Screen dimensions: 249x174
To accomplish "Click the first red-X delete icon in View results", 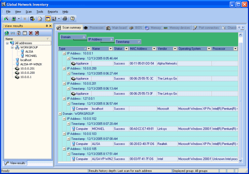I will (31, 33).
